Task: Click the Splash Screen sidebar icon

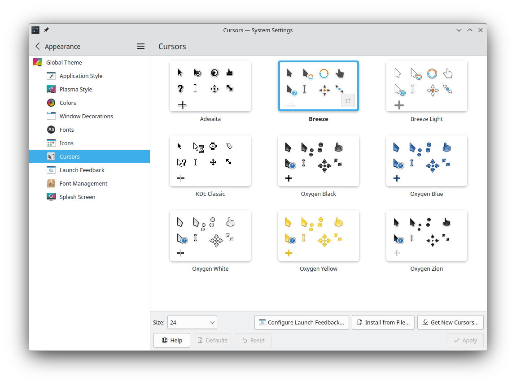Action: click(51, 197)
